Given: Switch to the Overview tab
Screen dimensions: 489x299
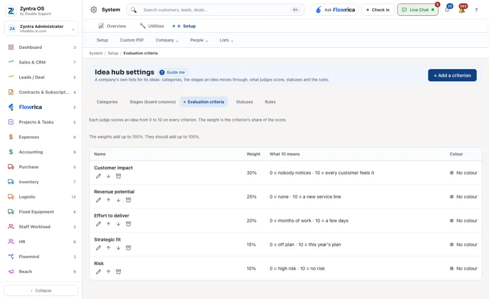Looking at the screenshot, I should click(x=112, y=26).
